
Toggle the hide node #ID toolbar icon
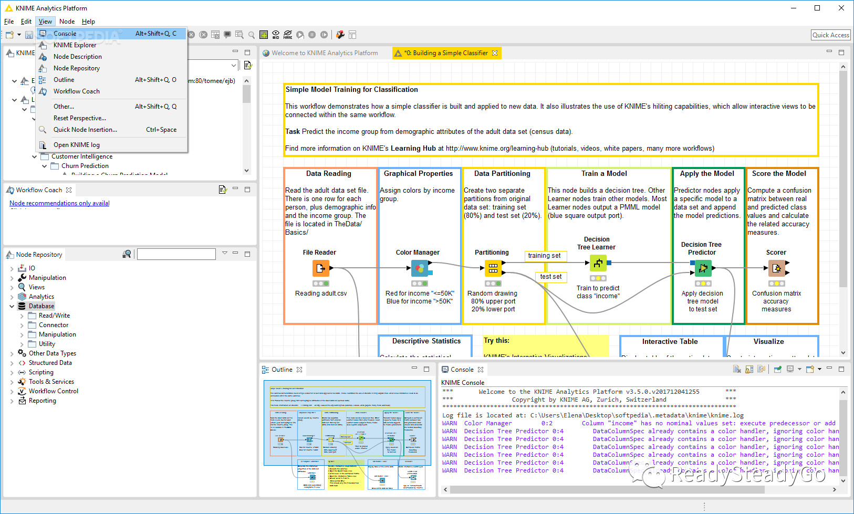point(276,35)
